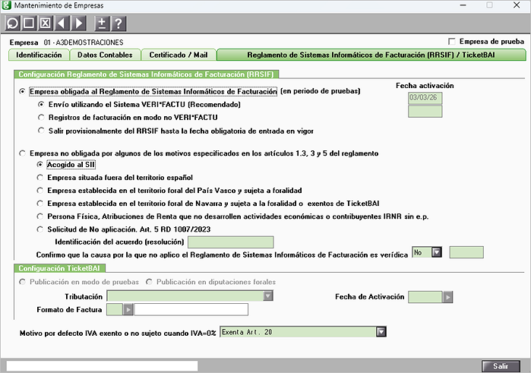Select Navarra foral territory option
This screenshot has height=373, width=531.
[40, 204]
